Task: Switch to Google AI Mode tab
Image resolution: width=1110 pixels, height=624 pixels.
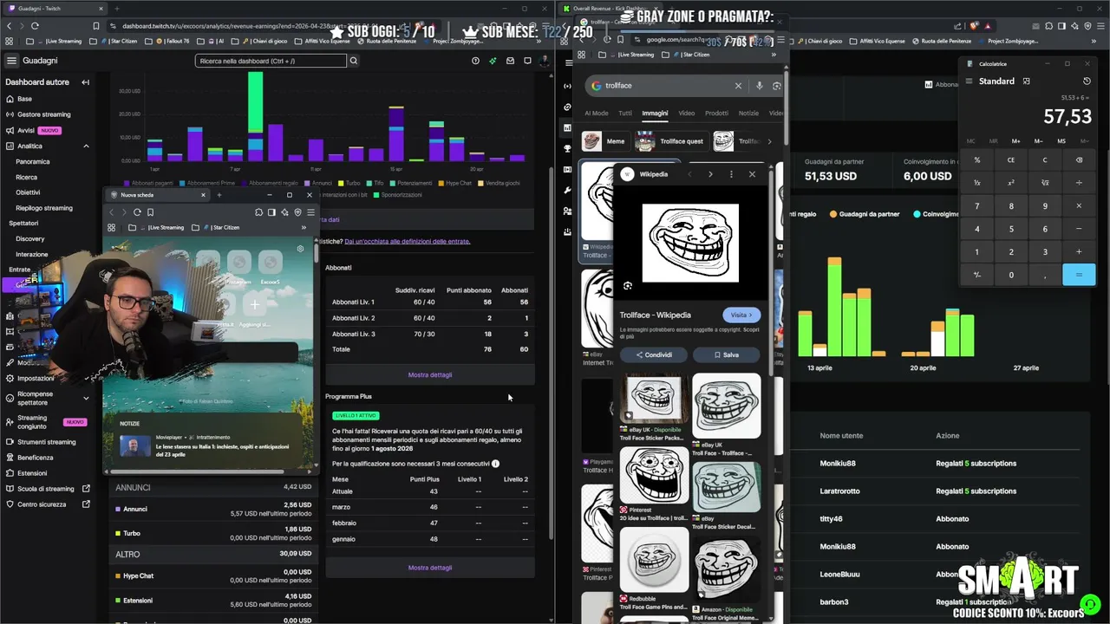Action: coord(597,114)
